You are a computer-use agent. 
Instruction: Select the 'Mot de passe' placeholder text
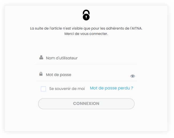pos(59,75)
